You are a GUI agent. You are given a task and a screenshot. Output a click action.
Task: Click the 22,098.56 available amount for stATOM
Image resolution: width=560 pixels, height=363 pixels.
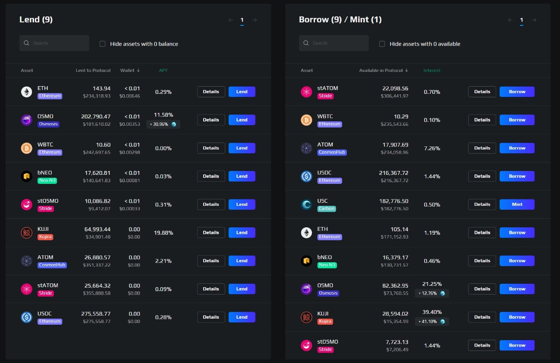[x=395, y=88]
